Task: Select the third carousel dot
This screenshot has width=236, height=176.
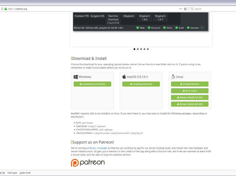Action: 141,49
